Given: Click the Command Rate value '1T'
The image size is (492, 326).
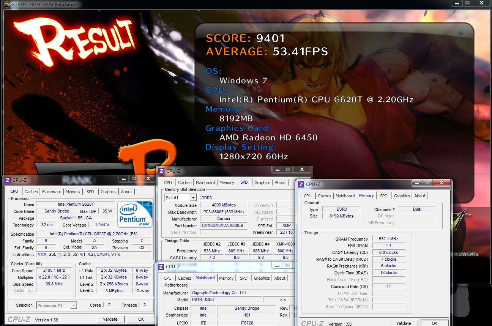Looking at the screenshot, I should 388,286.
